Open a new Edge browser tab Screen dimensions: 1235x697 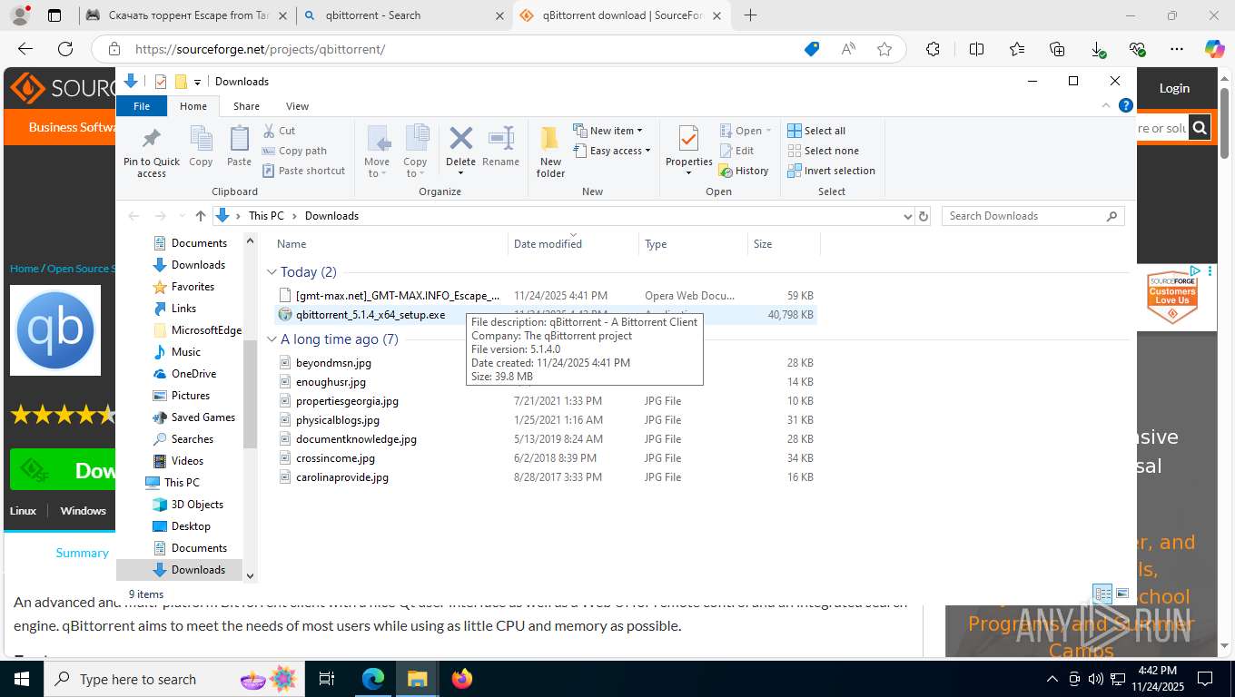pos(750,15)
